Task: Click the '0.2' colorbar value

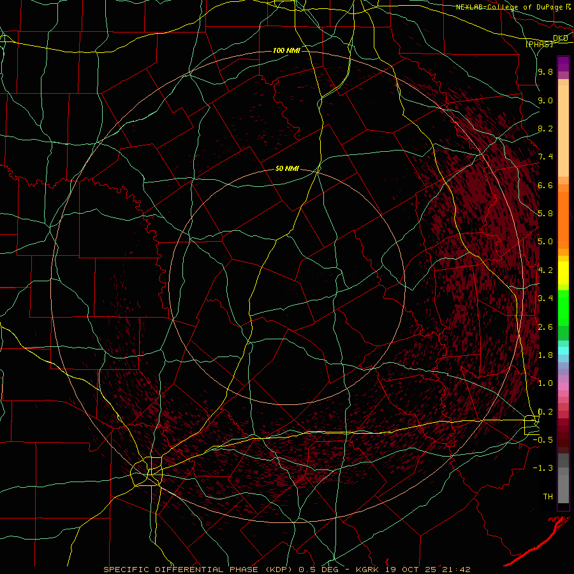Action: click(x=545, y=412)
